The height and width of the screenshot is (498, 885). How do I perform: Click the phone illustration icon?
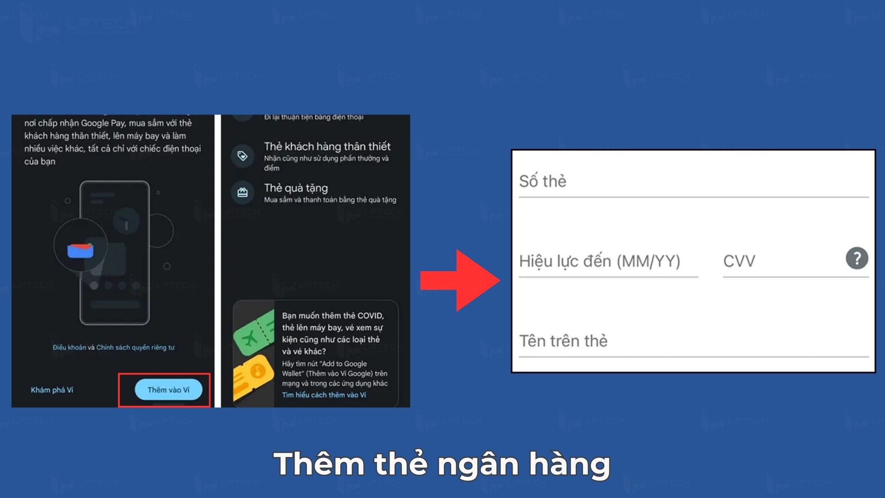click(116, 252)
